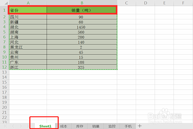The height and width of the screenshot is (129, 193).
Task: Click header cell 省份
Action: (28, 10)
